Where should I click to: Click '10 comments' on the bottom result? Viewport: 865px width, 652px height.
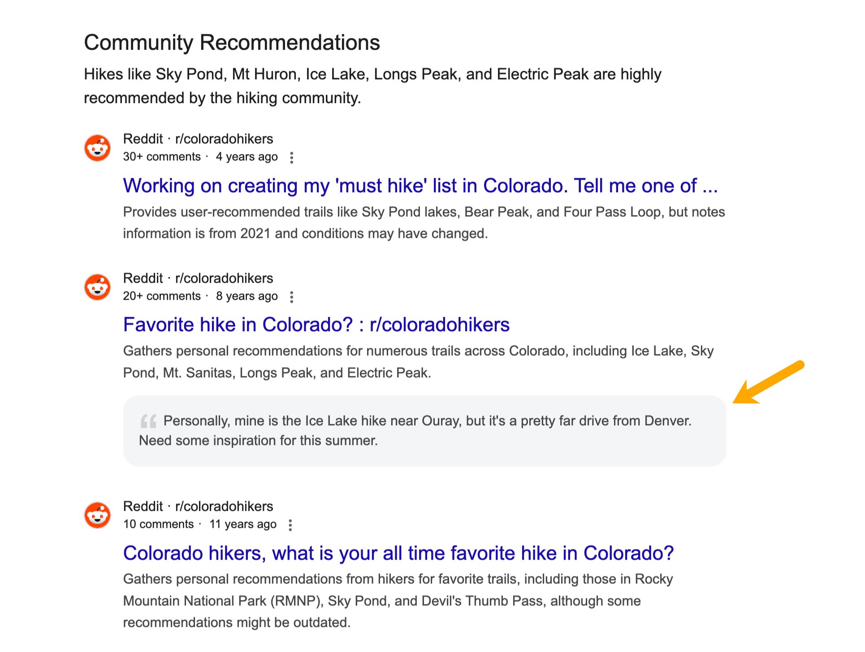[x=159, y=524]
